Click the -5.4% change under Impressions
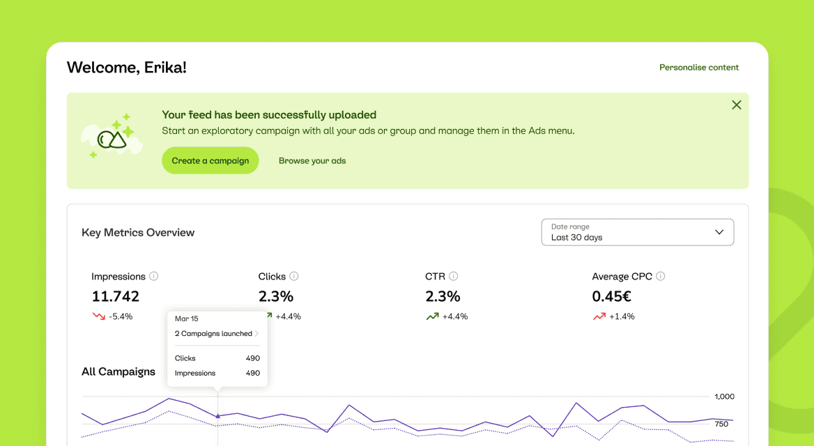This screenshot has width=814, height=446. tap(121, 316)
